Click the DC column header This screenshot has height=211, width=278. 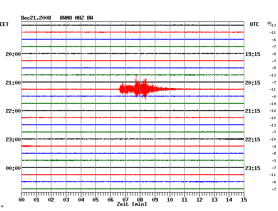tap(269, 23)
